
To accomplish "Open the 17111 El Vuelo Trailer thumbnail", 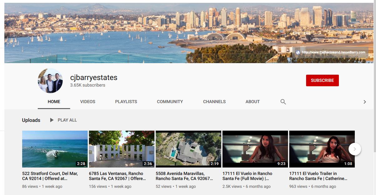I will coord(322,149).
